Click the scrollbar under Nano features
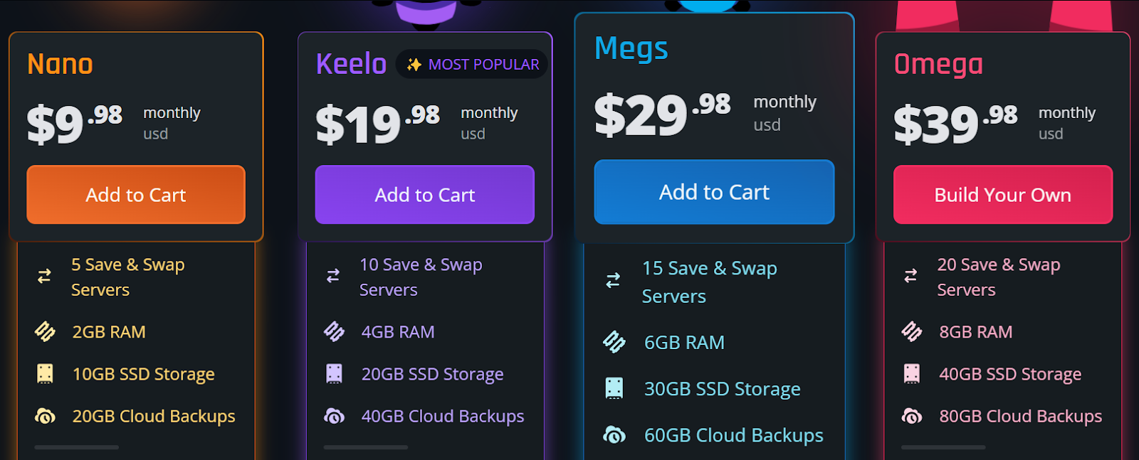1139x460 pixels. (x=76, y=447)
